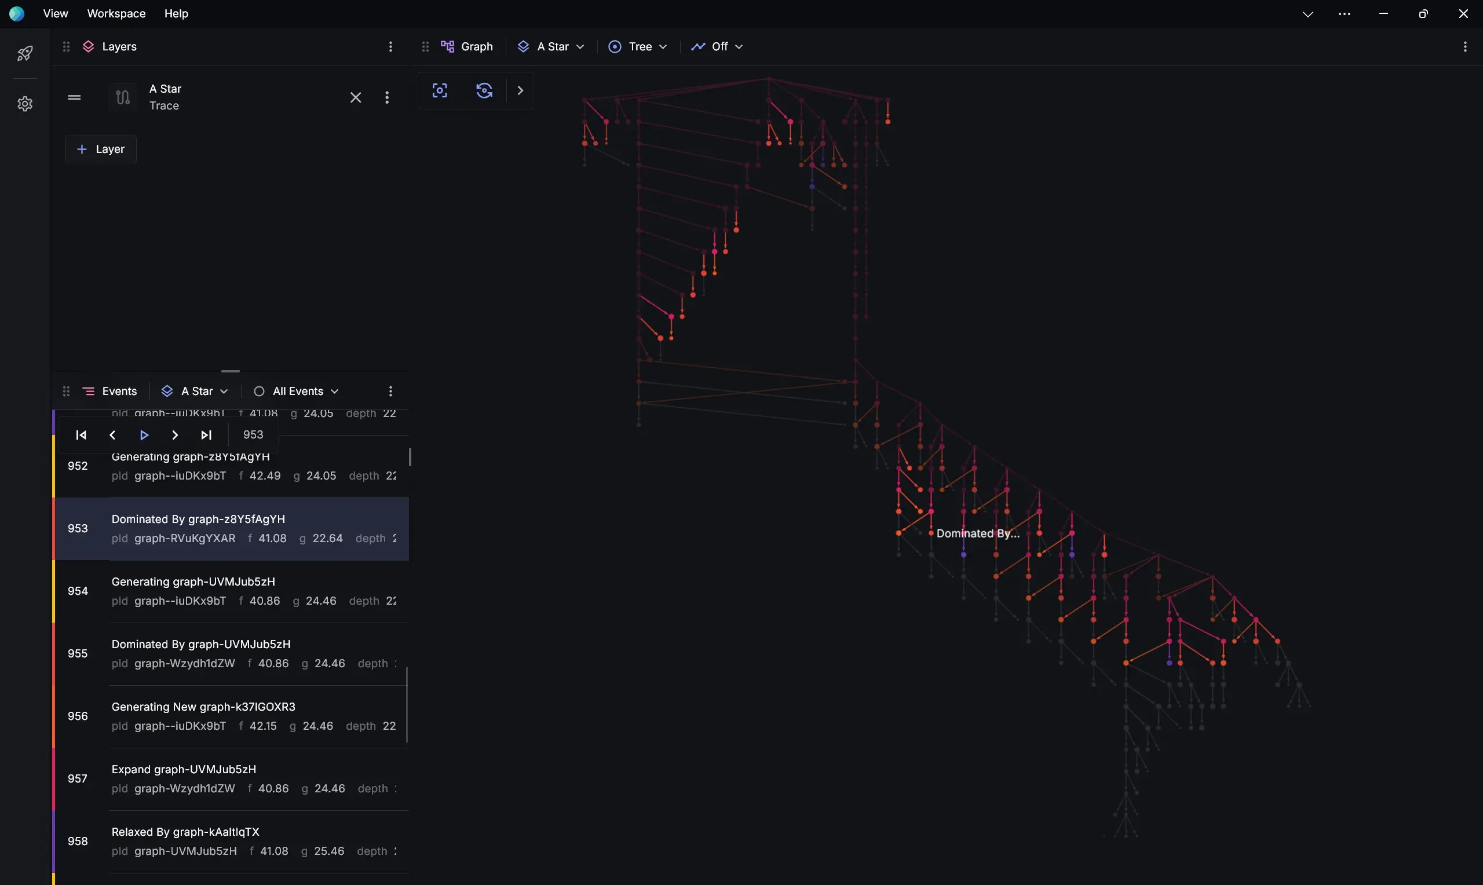Viewport: 1483px width, 885px height.
Task: Select event 957 Expand graph-UVMJub5zH
Action: click(231, 780)
